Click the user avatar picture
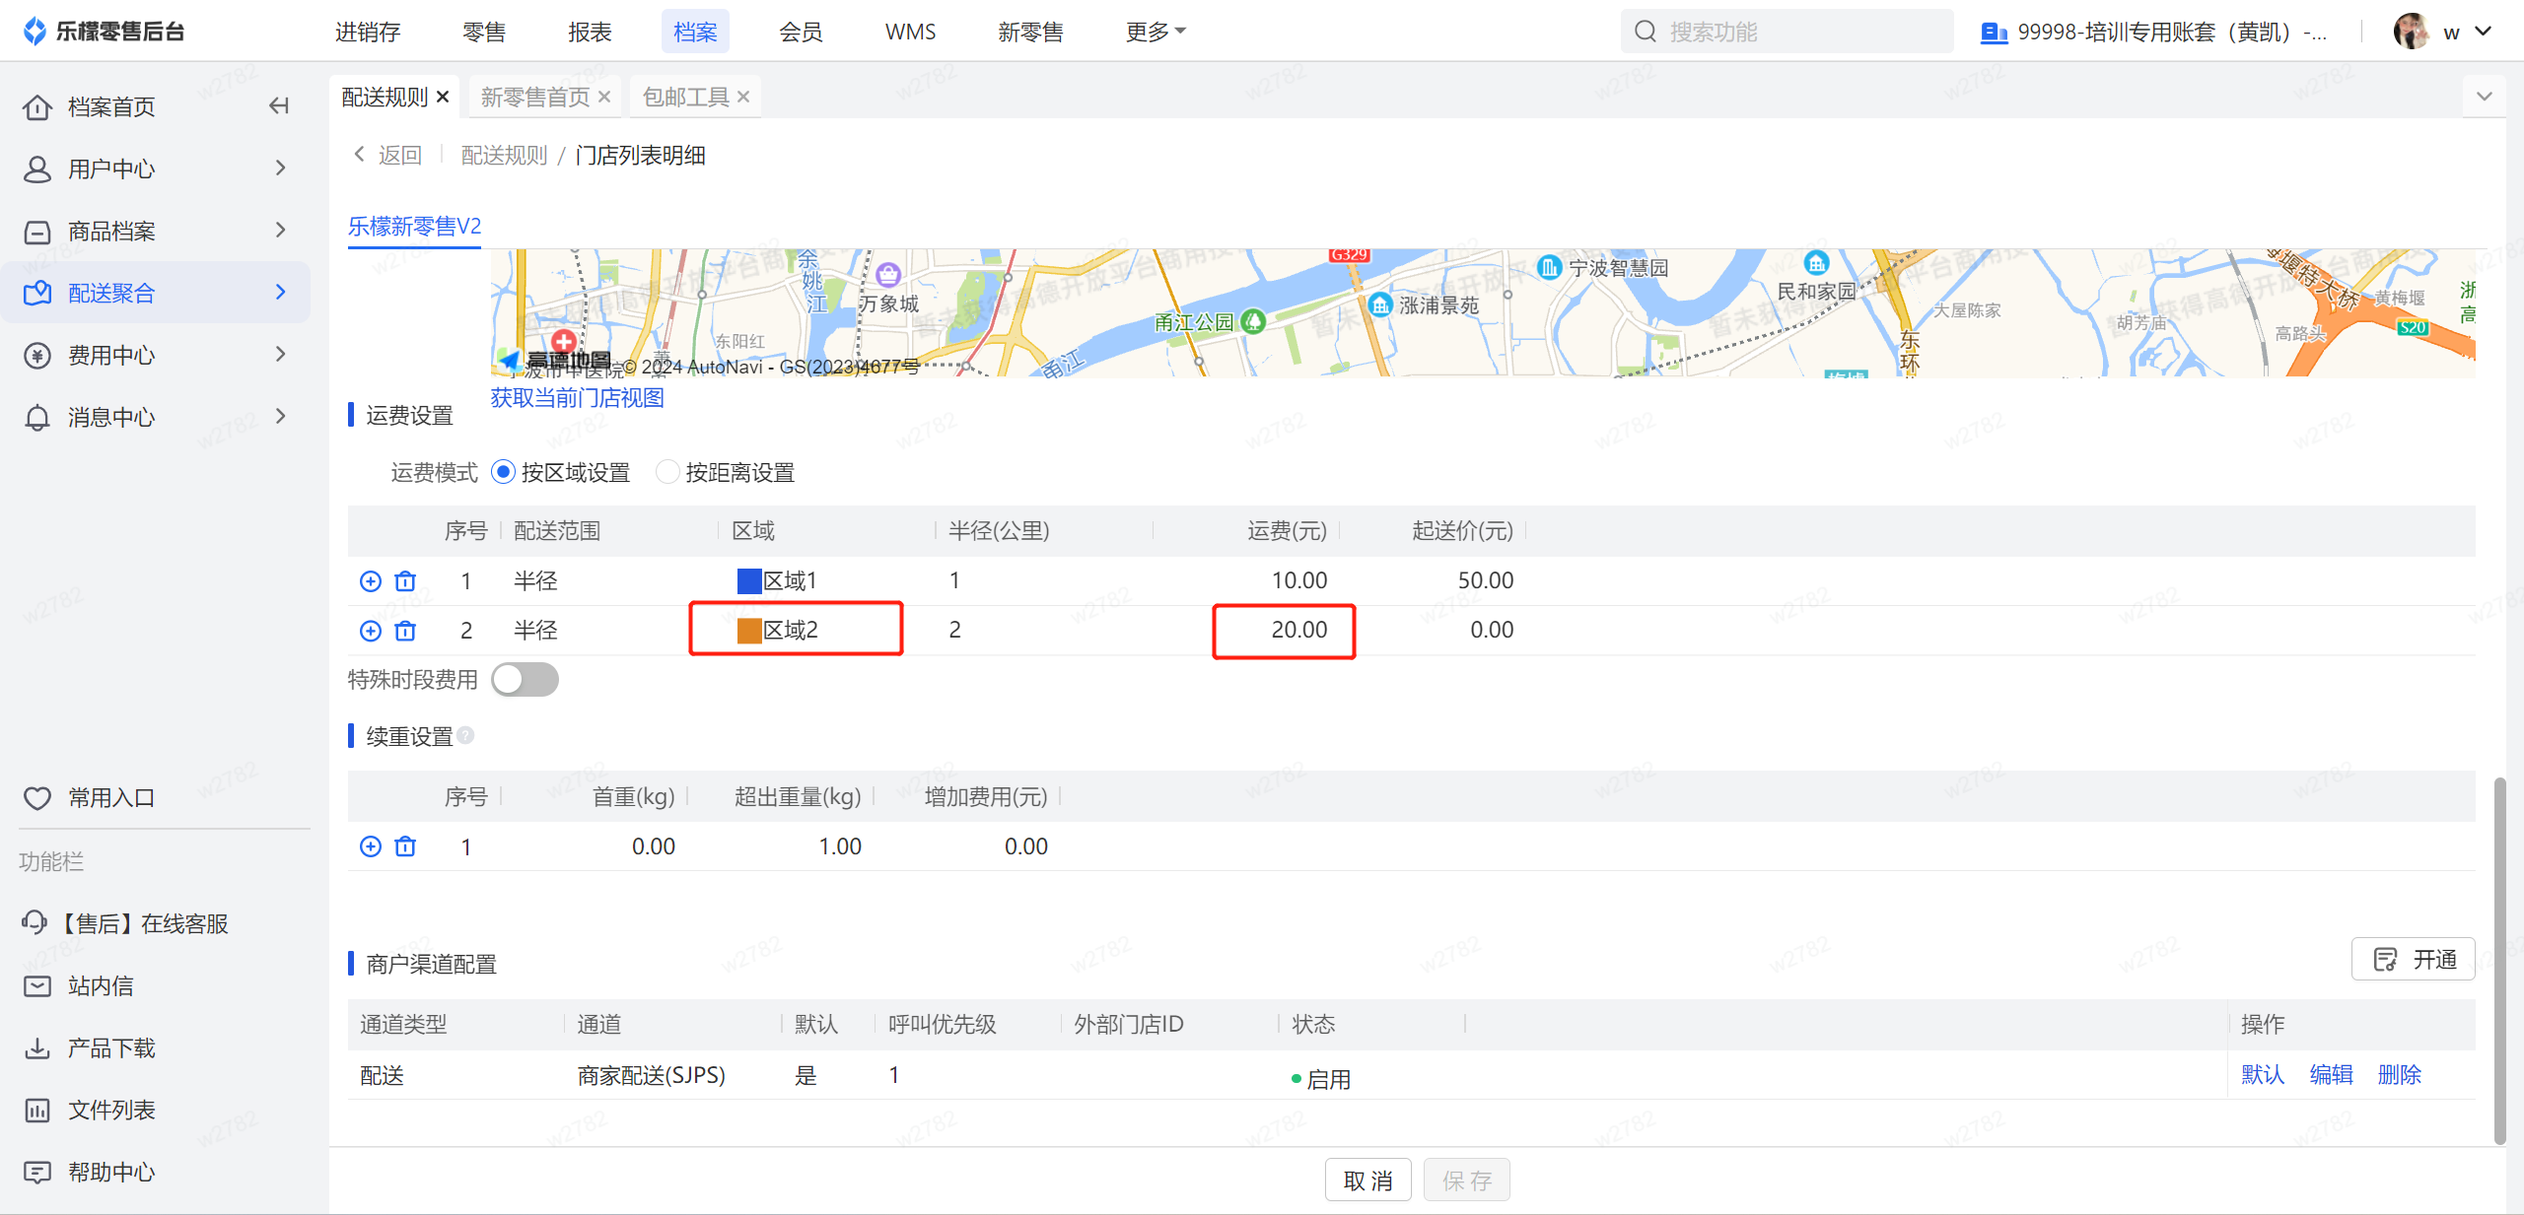The height and width of the screenshot is (1215, 2524). coord(2412,32)
